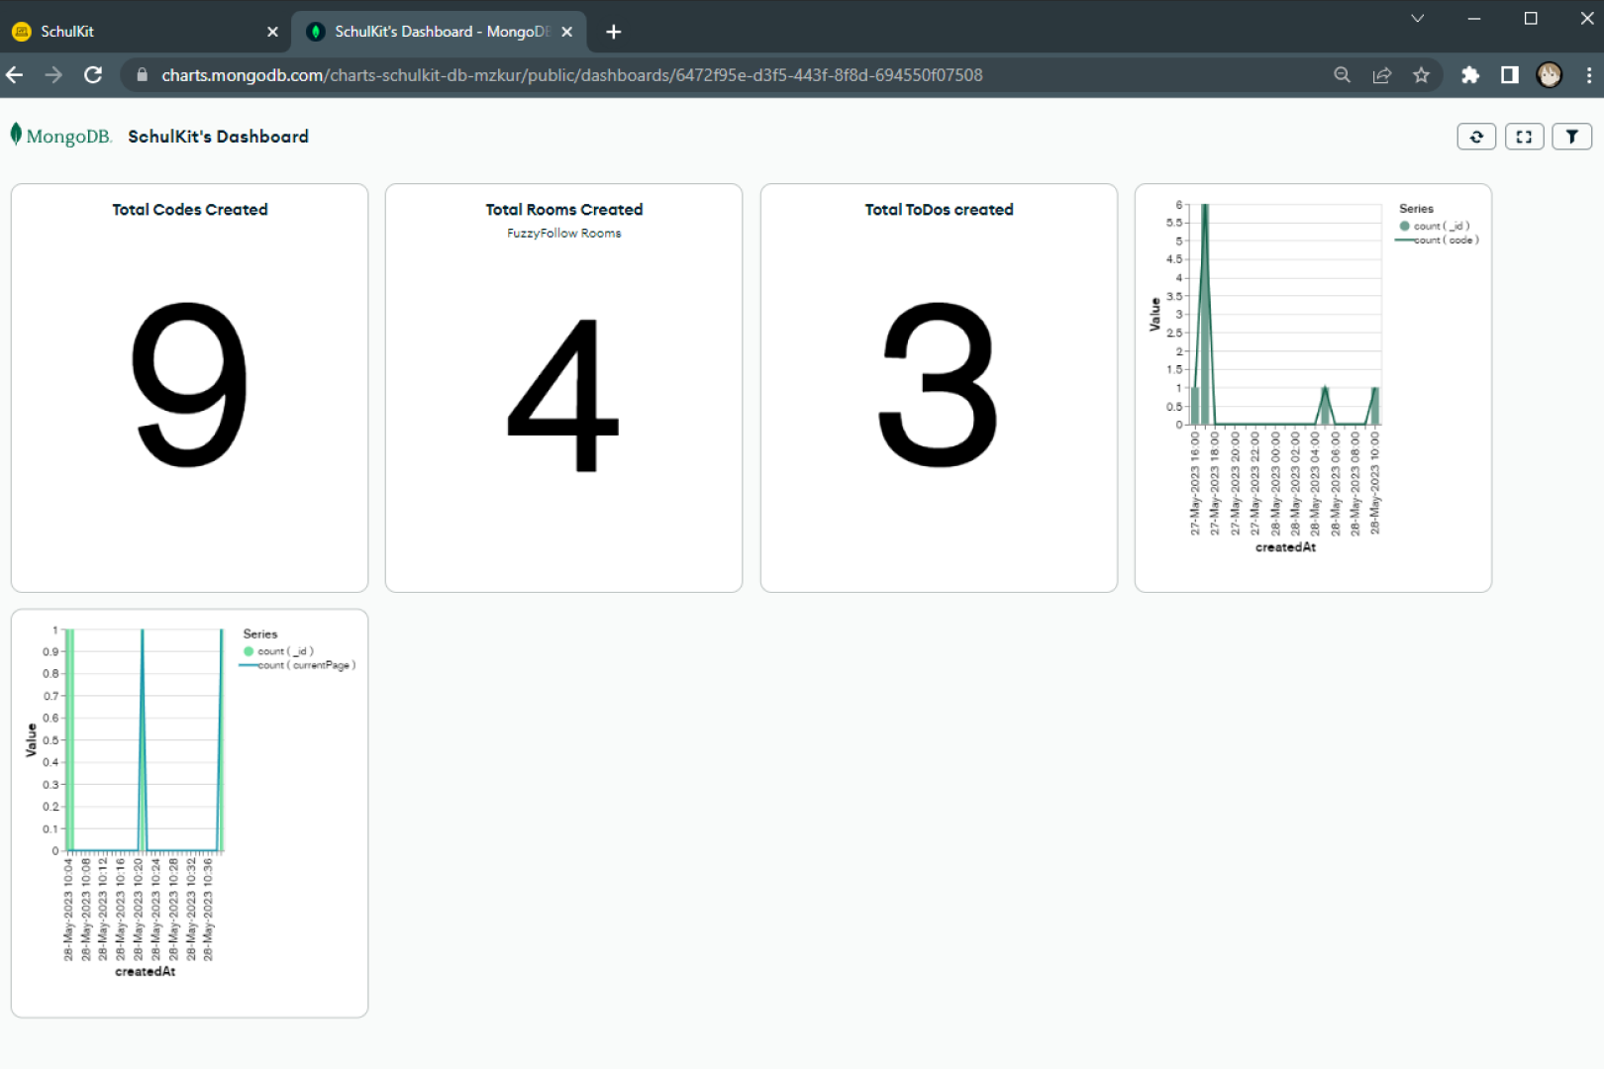Open the zoom magnifier in address bar
The width and height of the screenshot is (1604, 1069).
coord(1342,75)
